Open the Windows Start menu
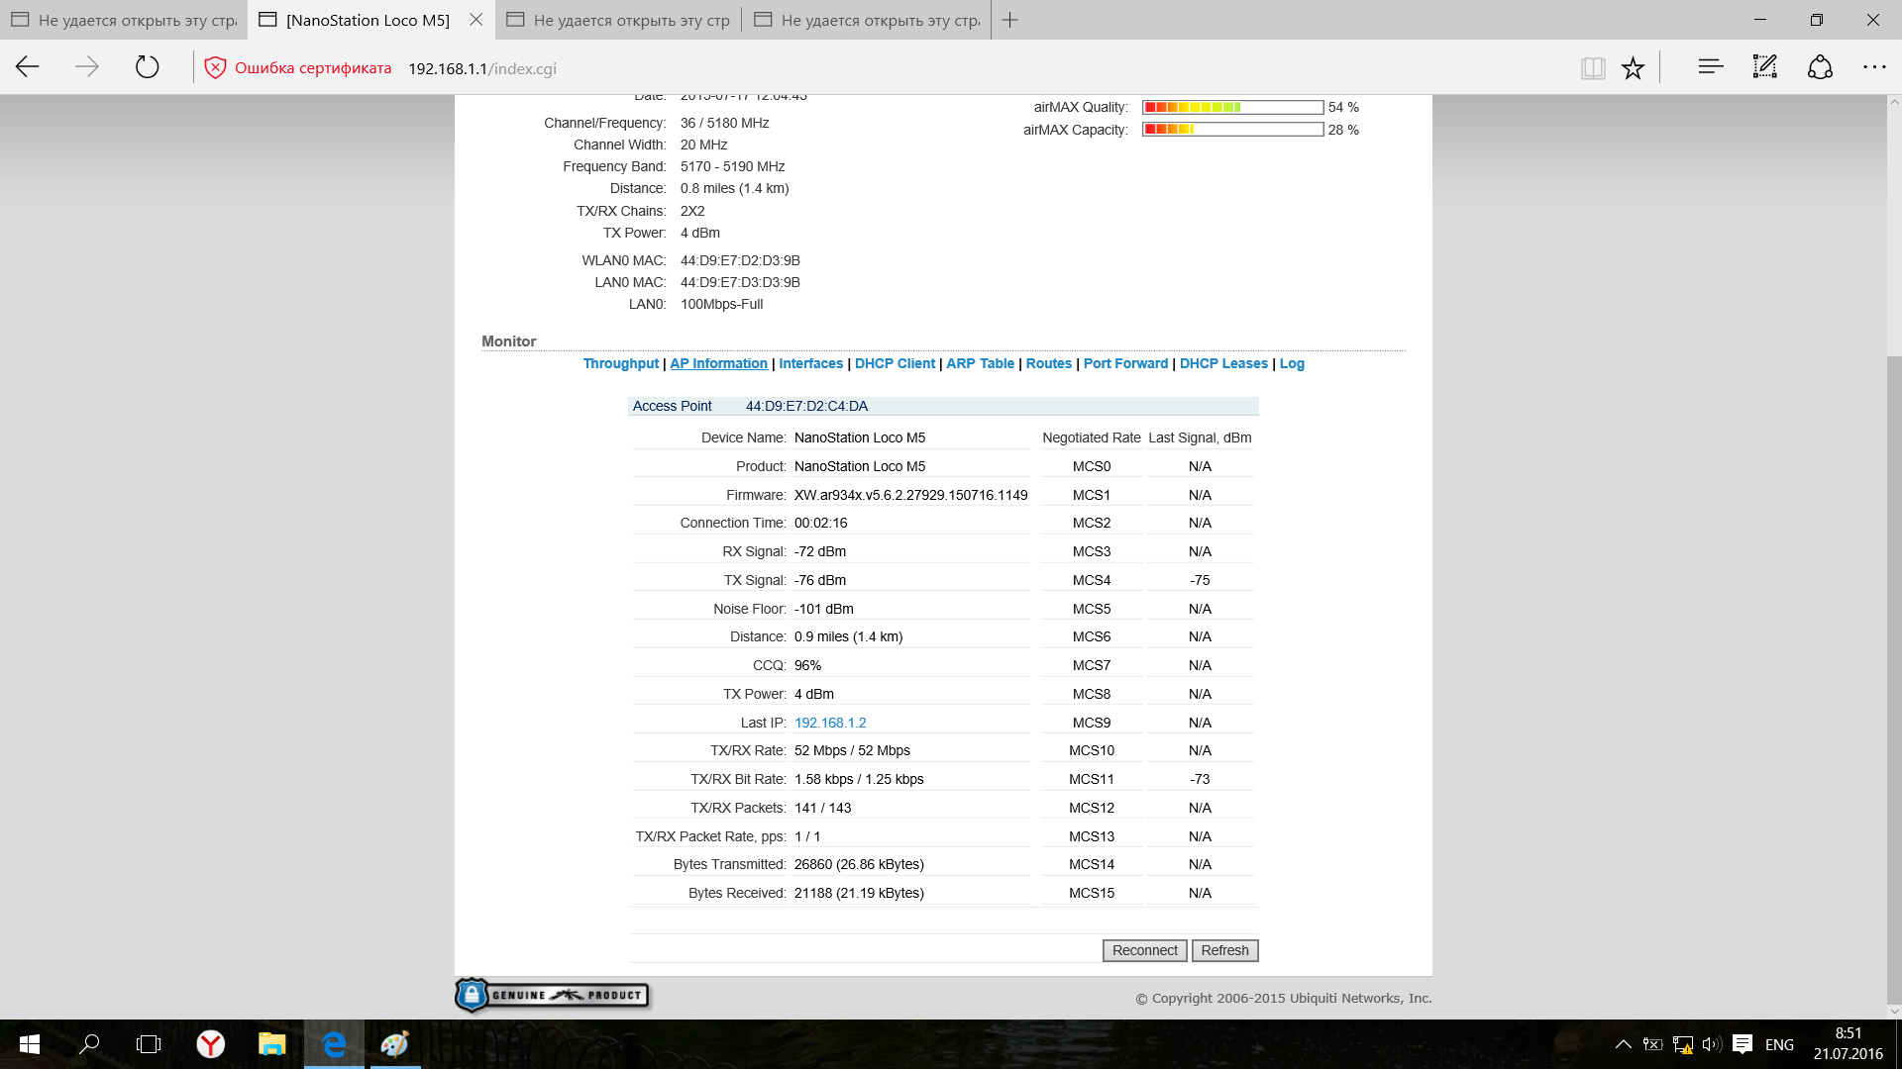The image size is (1902, 1069). pos(29,1044)
